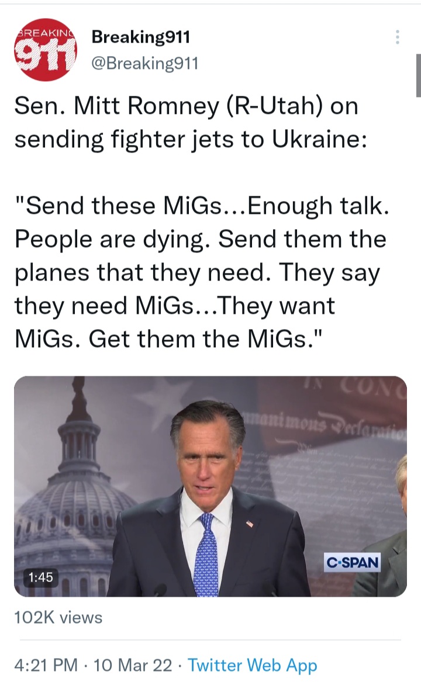Open the three-dot tweet options menu
Image resolution: width=421 pixels, height=682 pixels.
397,37
